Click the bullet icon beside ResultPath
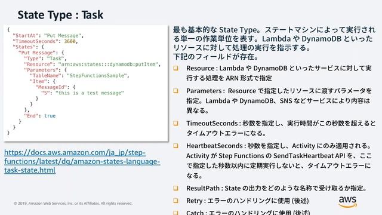 (175, 188)
